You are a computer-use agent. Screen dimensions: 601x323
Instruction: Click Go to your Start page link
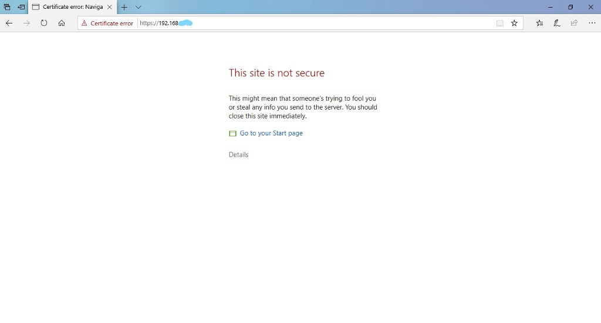coord(271,133)
